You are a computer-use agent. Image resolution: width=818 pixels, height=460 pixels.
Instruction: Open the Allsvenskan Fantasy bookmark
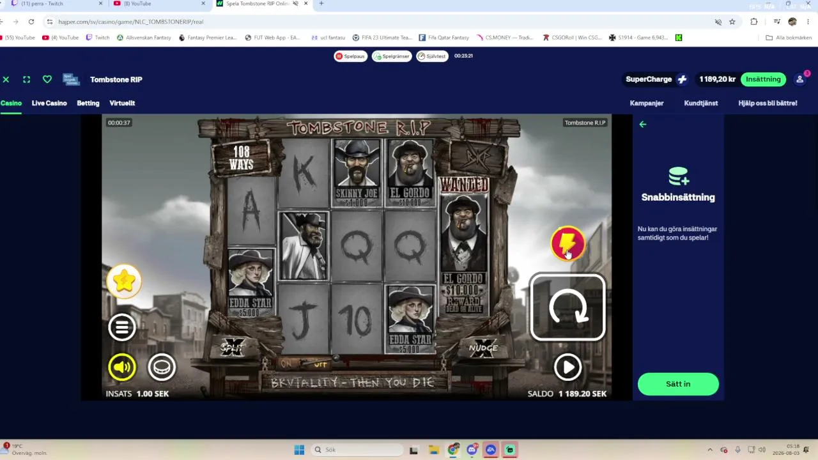144,38
